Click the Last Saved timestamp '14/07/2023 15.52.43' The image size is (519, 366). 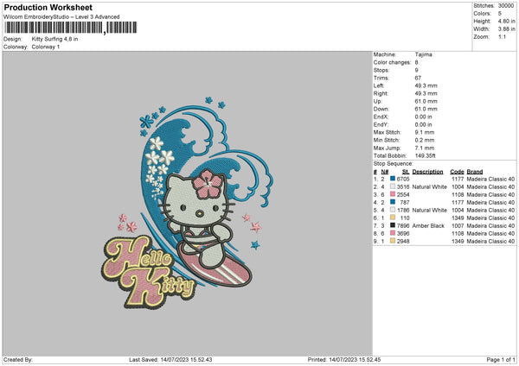(186, 360)
